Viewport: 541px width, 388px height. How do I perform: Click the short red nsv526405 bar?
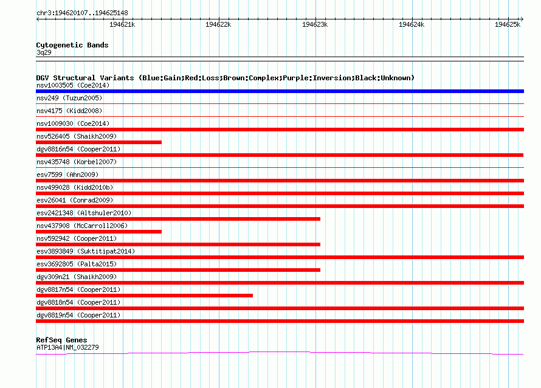click(x=98, y=142)
